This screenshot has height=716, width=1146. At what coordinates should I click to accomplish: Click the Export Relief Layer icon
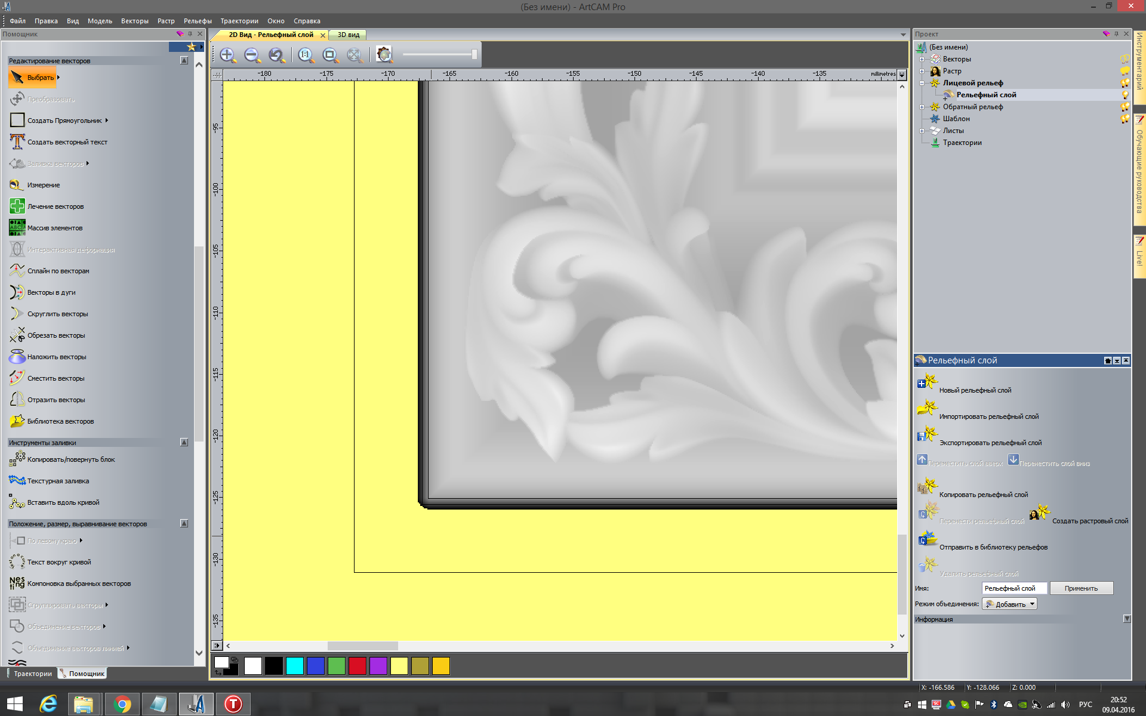click(927, 435)
